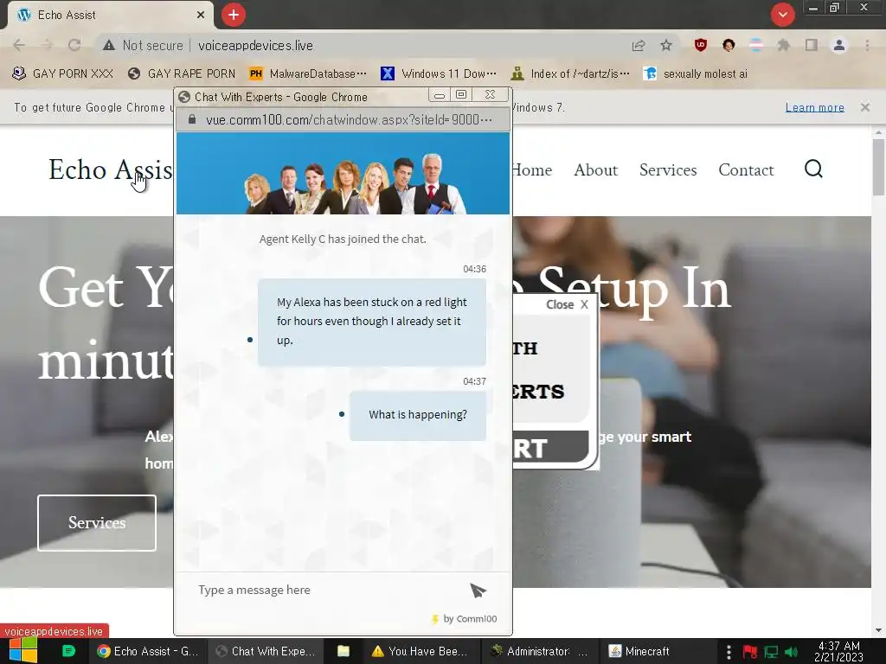Open the Services navigation menu item

[x=668, y=170]
